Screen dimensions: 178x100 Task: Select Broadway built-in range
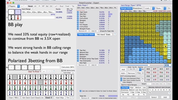(x=124, y=90)
